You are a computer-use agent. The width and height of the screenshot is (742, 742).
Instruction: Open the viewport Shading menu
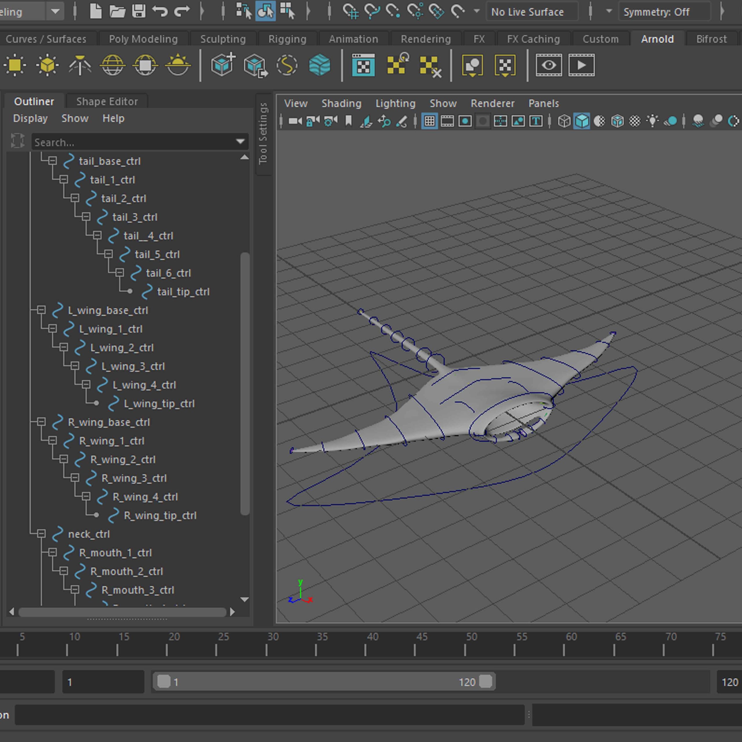coord(341,103)
